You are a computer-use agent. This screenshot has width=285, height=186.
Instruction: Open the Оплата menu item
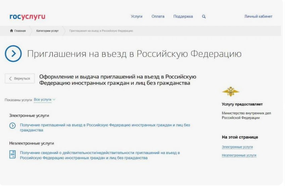(158, 16)
